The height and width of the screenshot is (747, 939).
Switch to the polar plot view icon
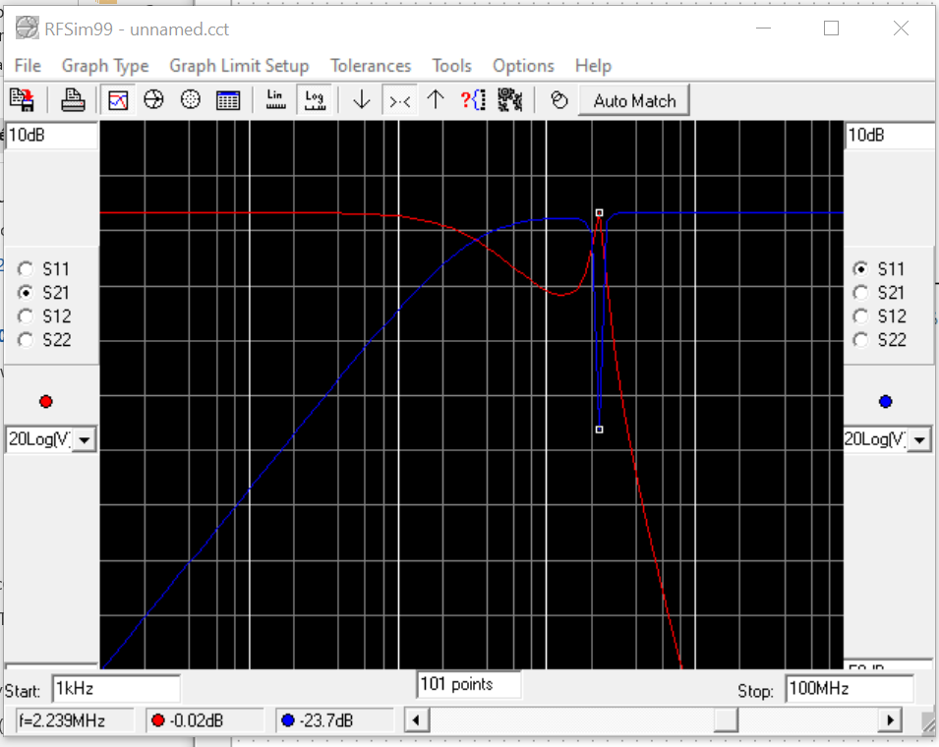click(191, 100)
